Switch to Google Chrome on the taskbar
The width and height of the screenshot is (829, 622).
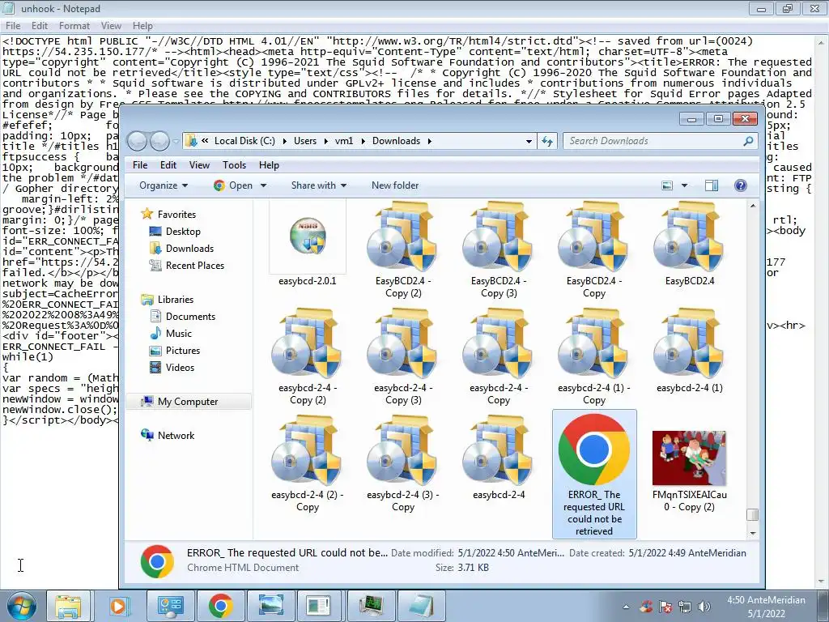[x=220, y=606]
